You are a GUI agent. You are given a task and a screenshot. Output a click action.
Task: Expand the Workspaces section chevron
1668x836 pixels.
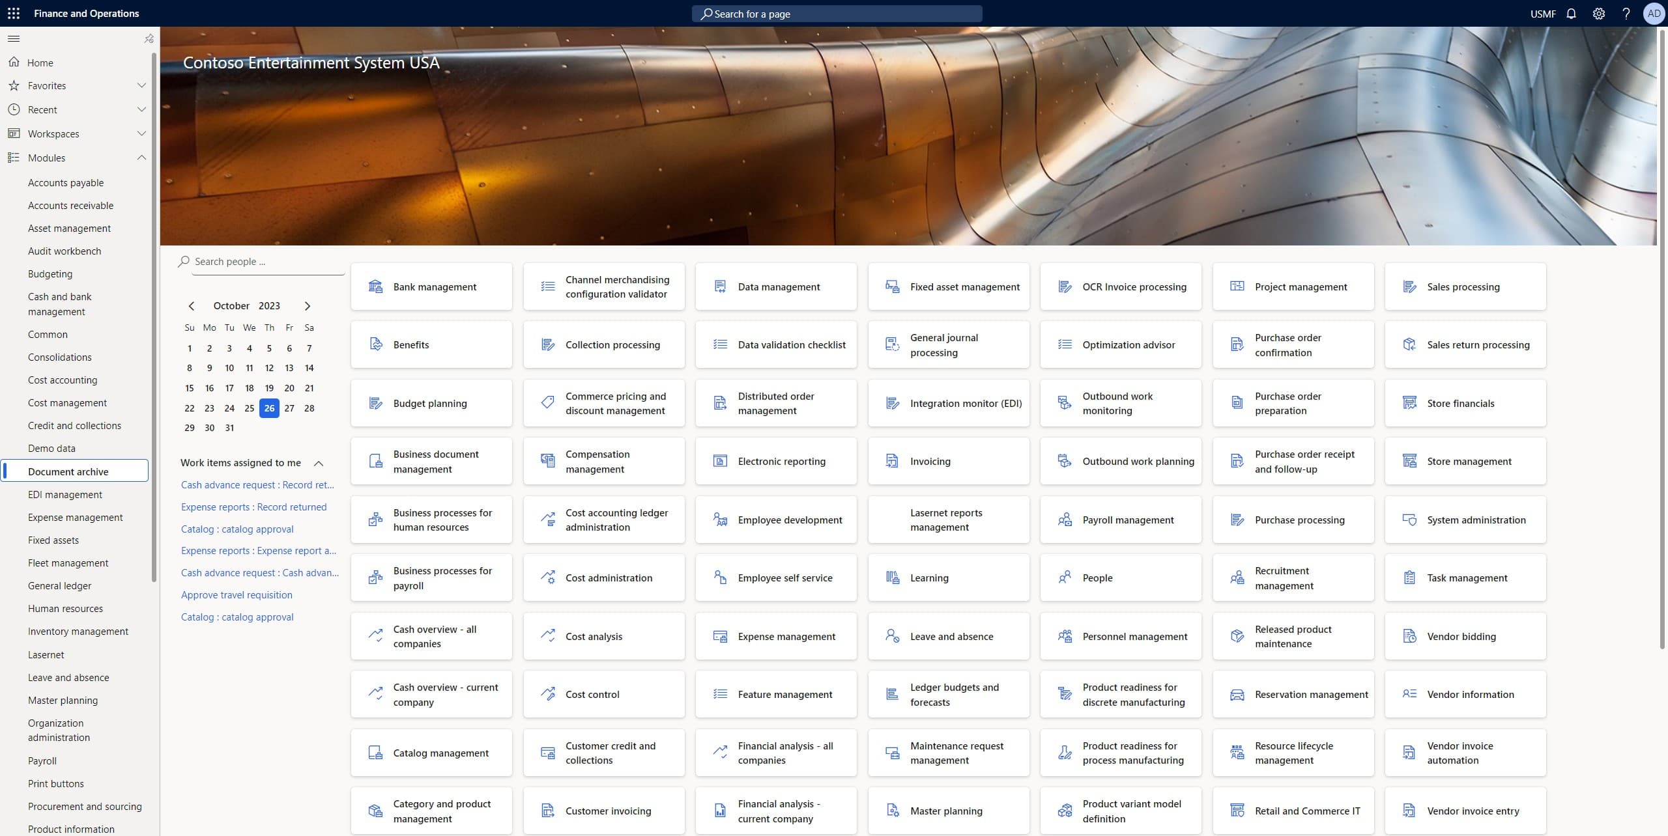(x=141, y=133)
